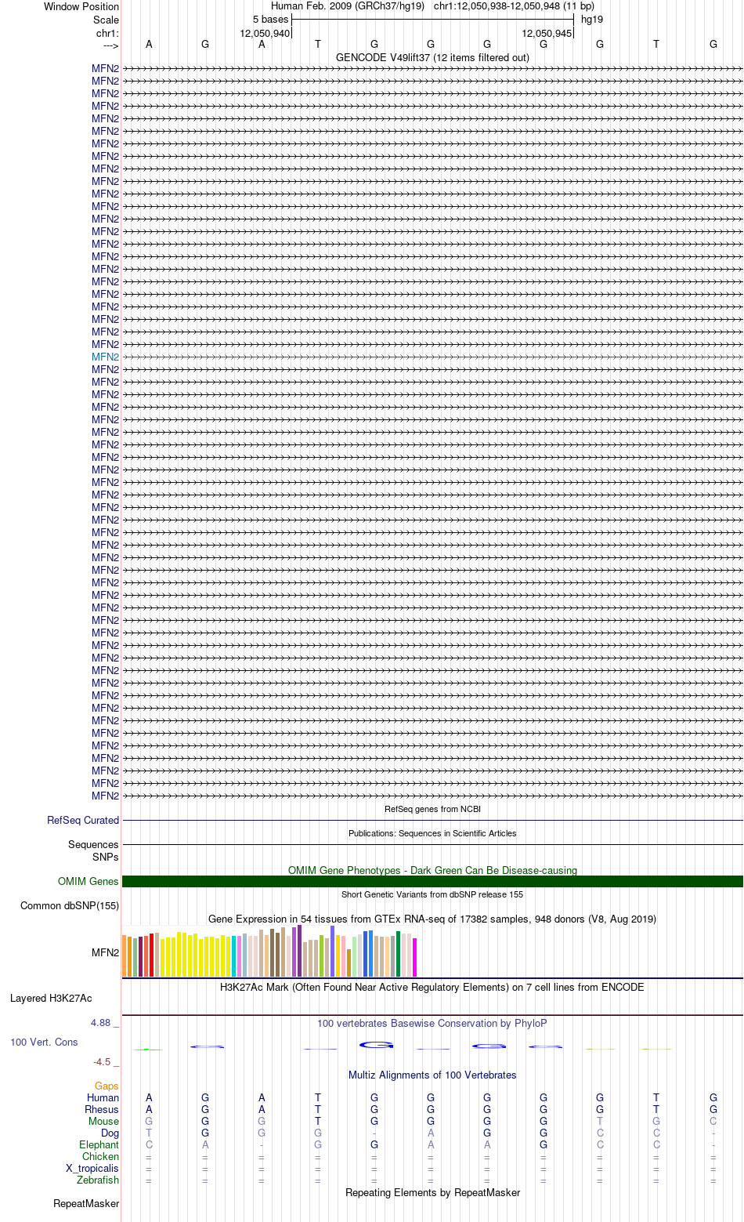This screenshot has width=744, height=1222.
Task: Select the SNPs track label
Action: tap(105, 857)
